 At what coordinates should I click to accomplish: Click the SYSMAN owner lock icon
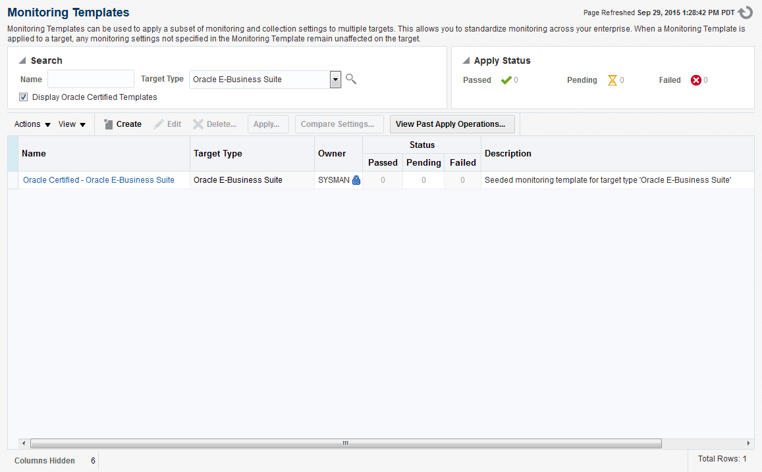tap(356, 180)
